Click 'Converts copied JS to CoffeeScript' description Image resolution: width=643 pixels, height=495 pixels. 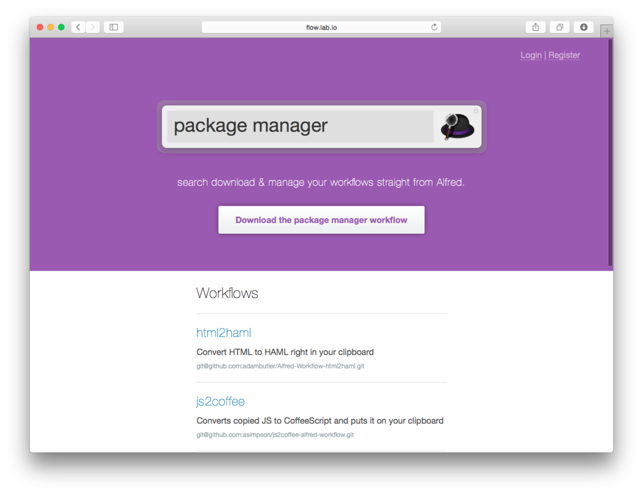coord(320,421)
